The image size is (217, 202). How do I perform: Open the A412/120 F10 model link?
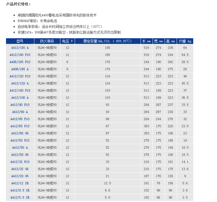tap(20, 76)
